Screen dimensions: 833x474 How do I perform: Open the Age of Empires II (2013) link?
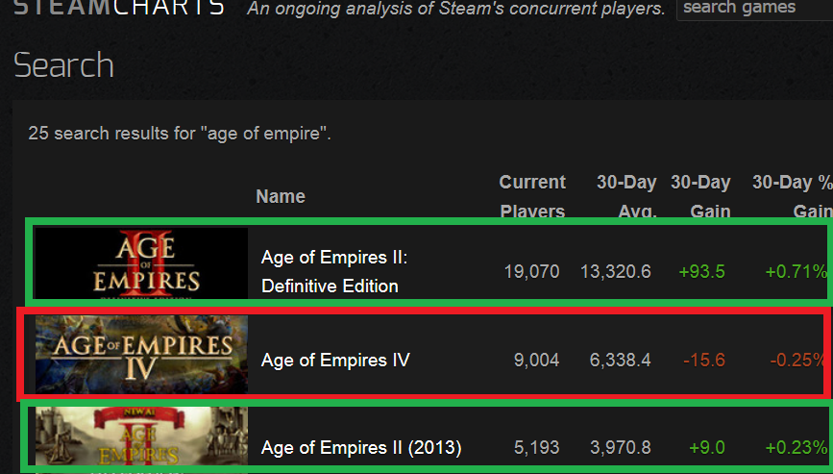click(x=361, y=447)
